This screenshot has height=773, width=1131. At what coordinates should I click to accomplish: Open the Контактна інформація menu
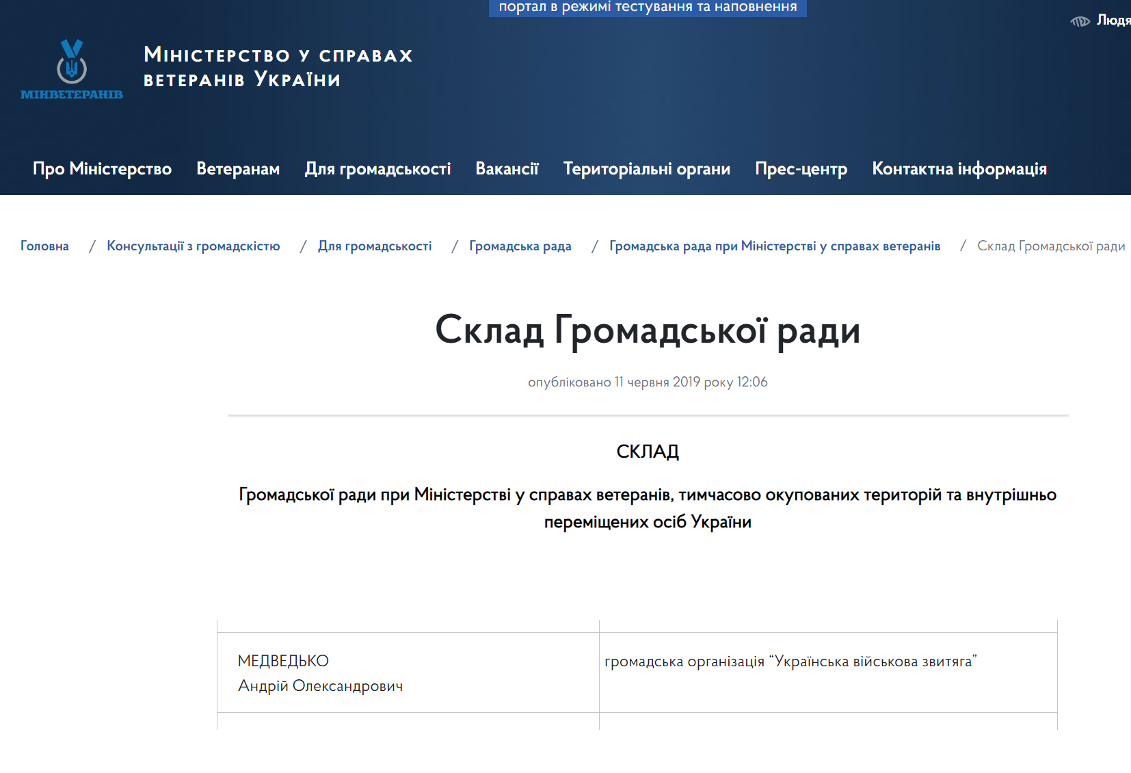click(959, 169)
